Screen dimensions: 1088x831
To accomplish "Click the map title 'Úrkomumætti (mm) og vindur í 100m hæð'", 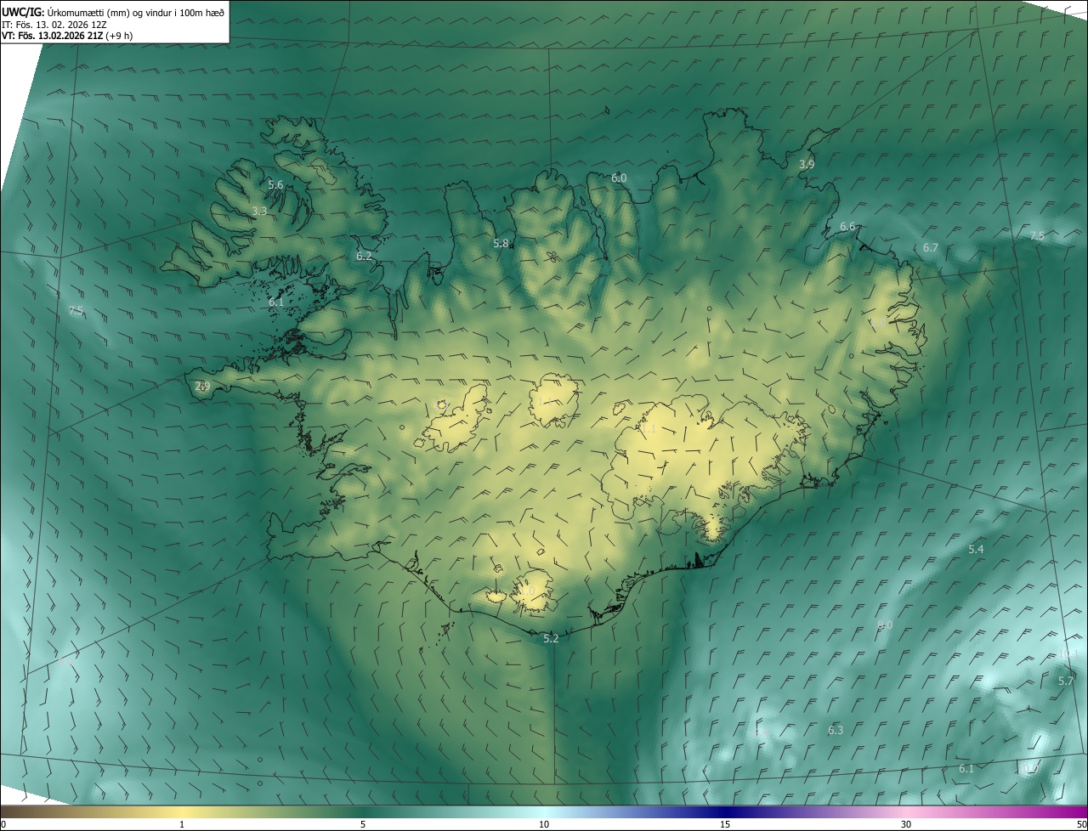I will tap(136, 12).
